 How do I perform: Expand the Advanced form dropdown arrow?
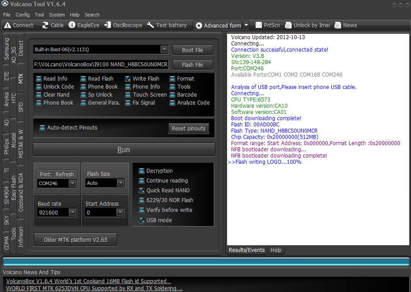(x=246, y=25)
